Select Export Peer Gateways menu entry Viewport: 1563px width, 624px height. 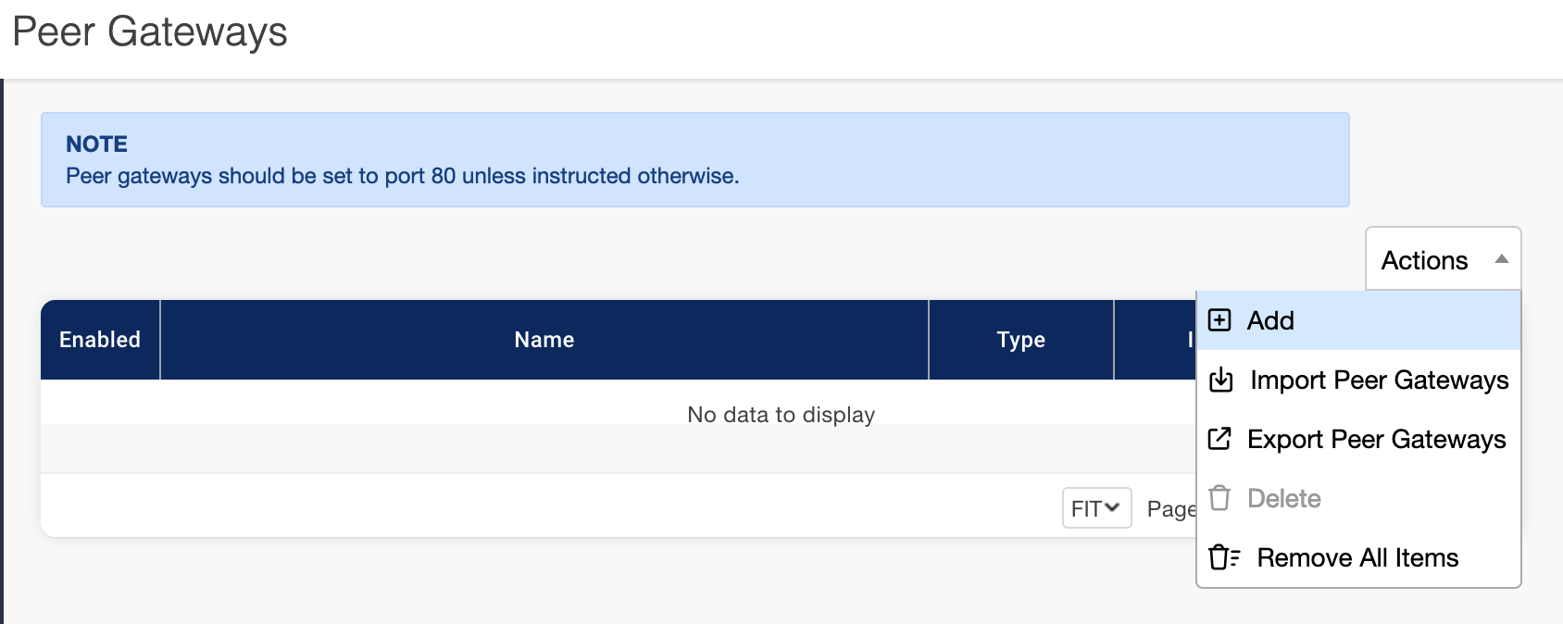pyautogui.click(x=1376, y=439)
